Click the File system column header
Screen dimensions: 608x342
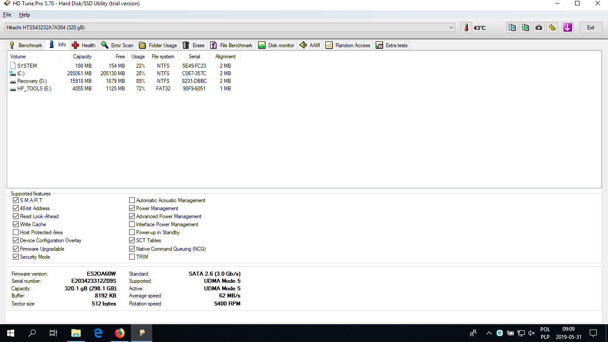point(163,57)
